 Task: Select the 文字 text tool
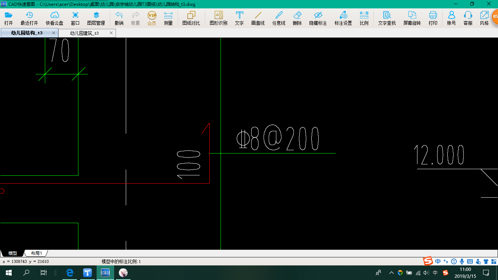pyautogui.click(x=240, y=18)
